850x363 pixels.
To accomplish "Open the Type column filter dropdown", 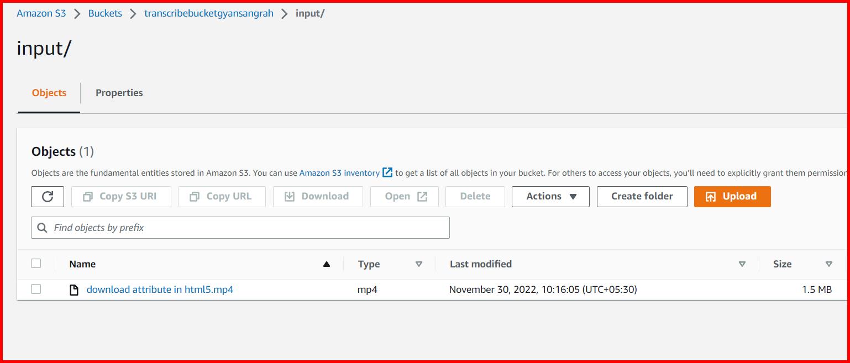I will click(x=419, y=264).
